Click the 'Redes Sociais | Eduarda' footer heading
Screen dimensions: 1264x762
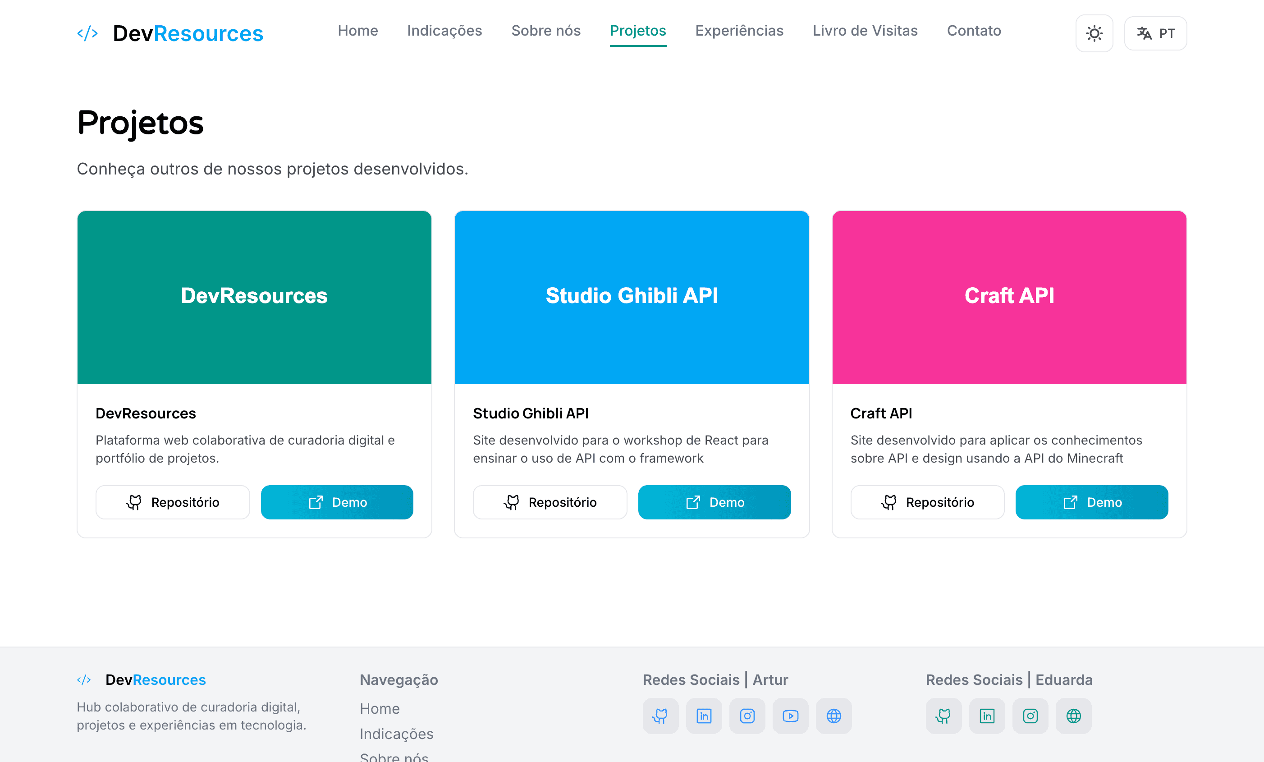(x=1008, y=680)
